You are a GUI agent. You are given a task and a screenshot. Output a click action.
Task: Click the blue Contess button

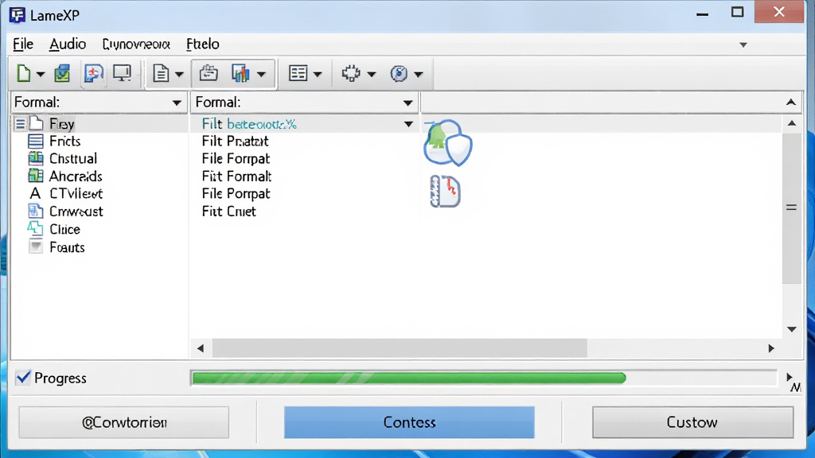[x=409, y=422]
